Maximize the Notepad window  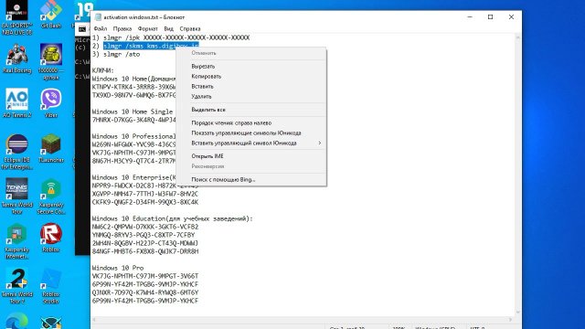coord(490,17)
